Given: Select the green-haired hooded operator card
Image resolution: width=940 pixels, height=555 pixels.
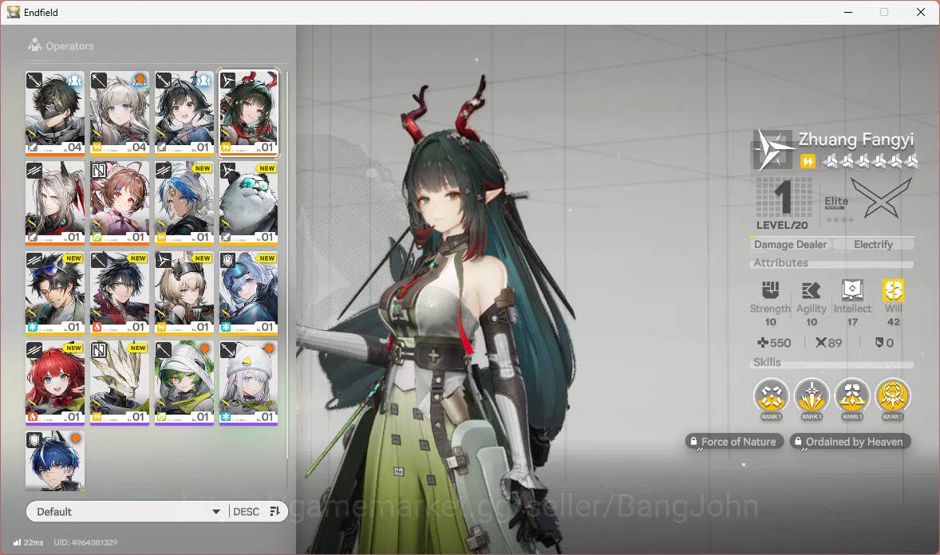Looking at the screenshot, I should point(184,383).
